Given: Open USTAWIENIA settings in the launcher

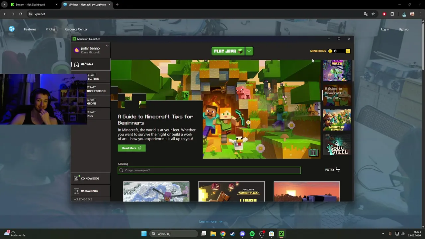Looking at the screenshot, I should click(91, 191).
